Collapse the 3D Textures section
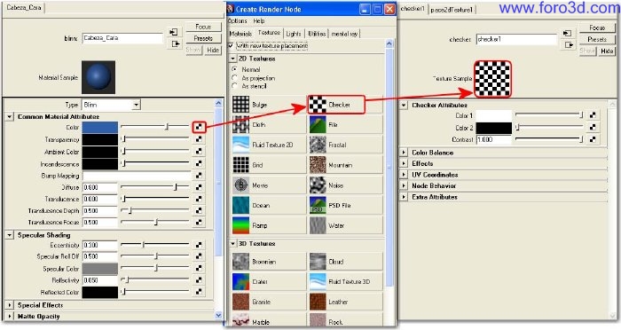Viewport: 621px width, 330px height. [x=232, y=243]
